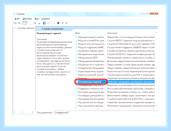Select the highlighted Планировщик заданий service

tap(90, 82)
